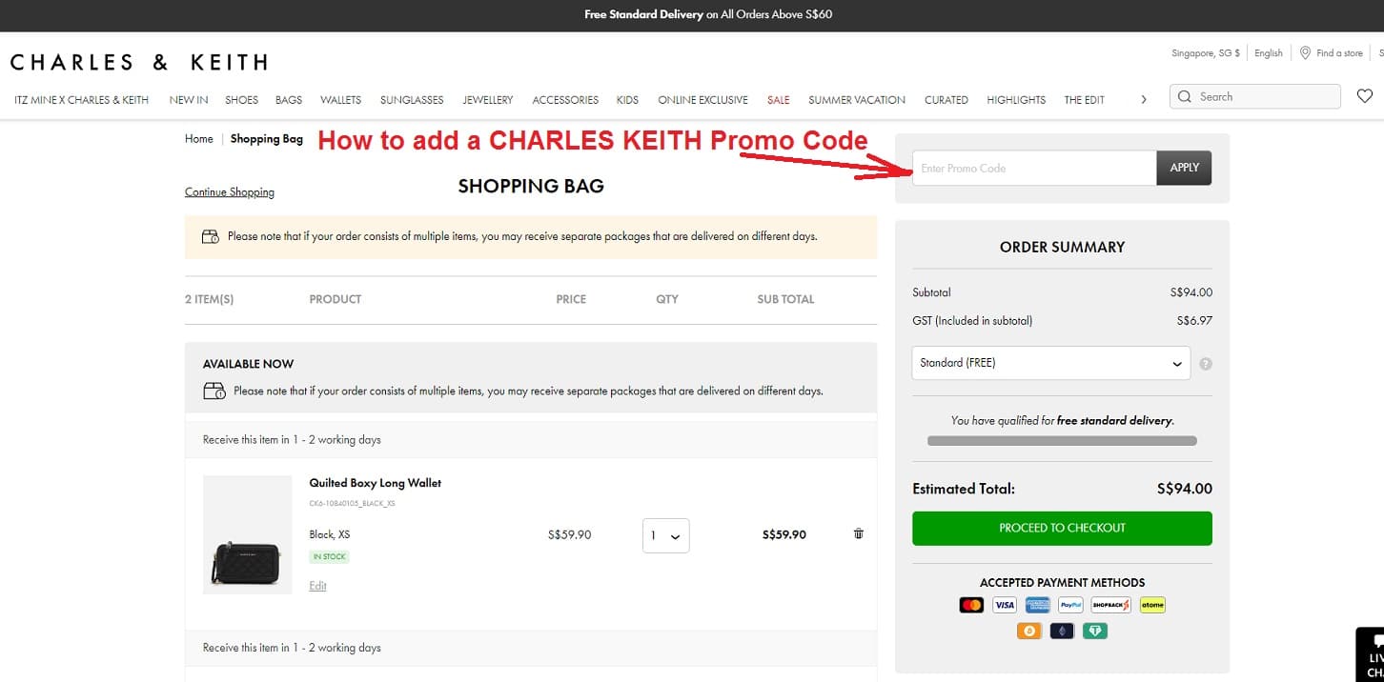Switch to the BAGS category tab
The height and width of the screenshot is (682, 1384).
pos(288,99)
